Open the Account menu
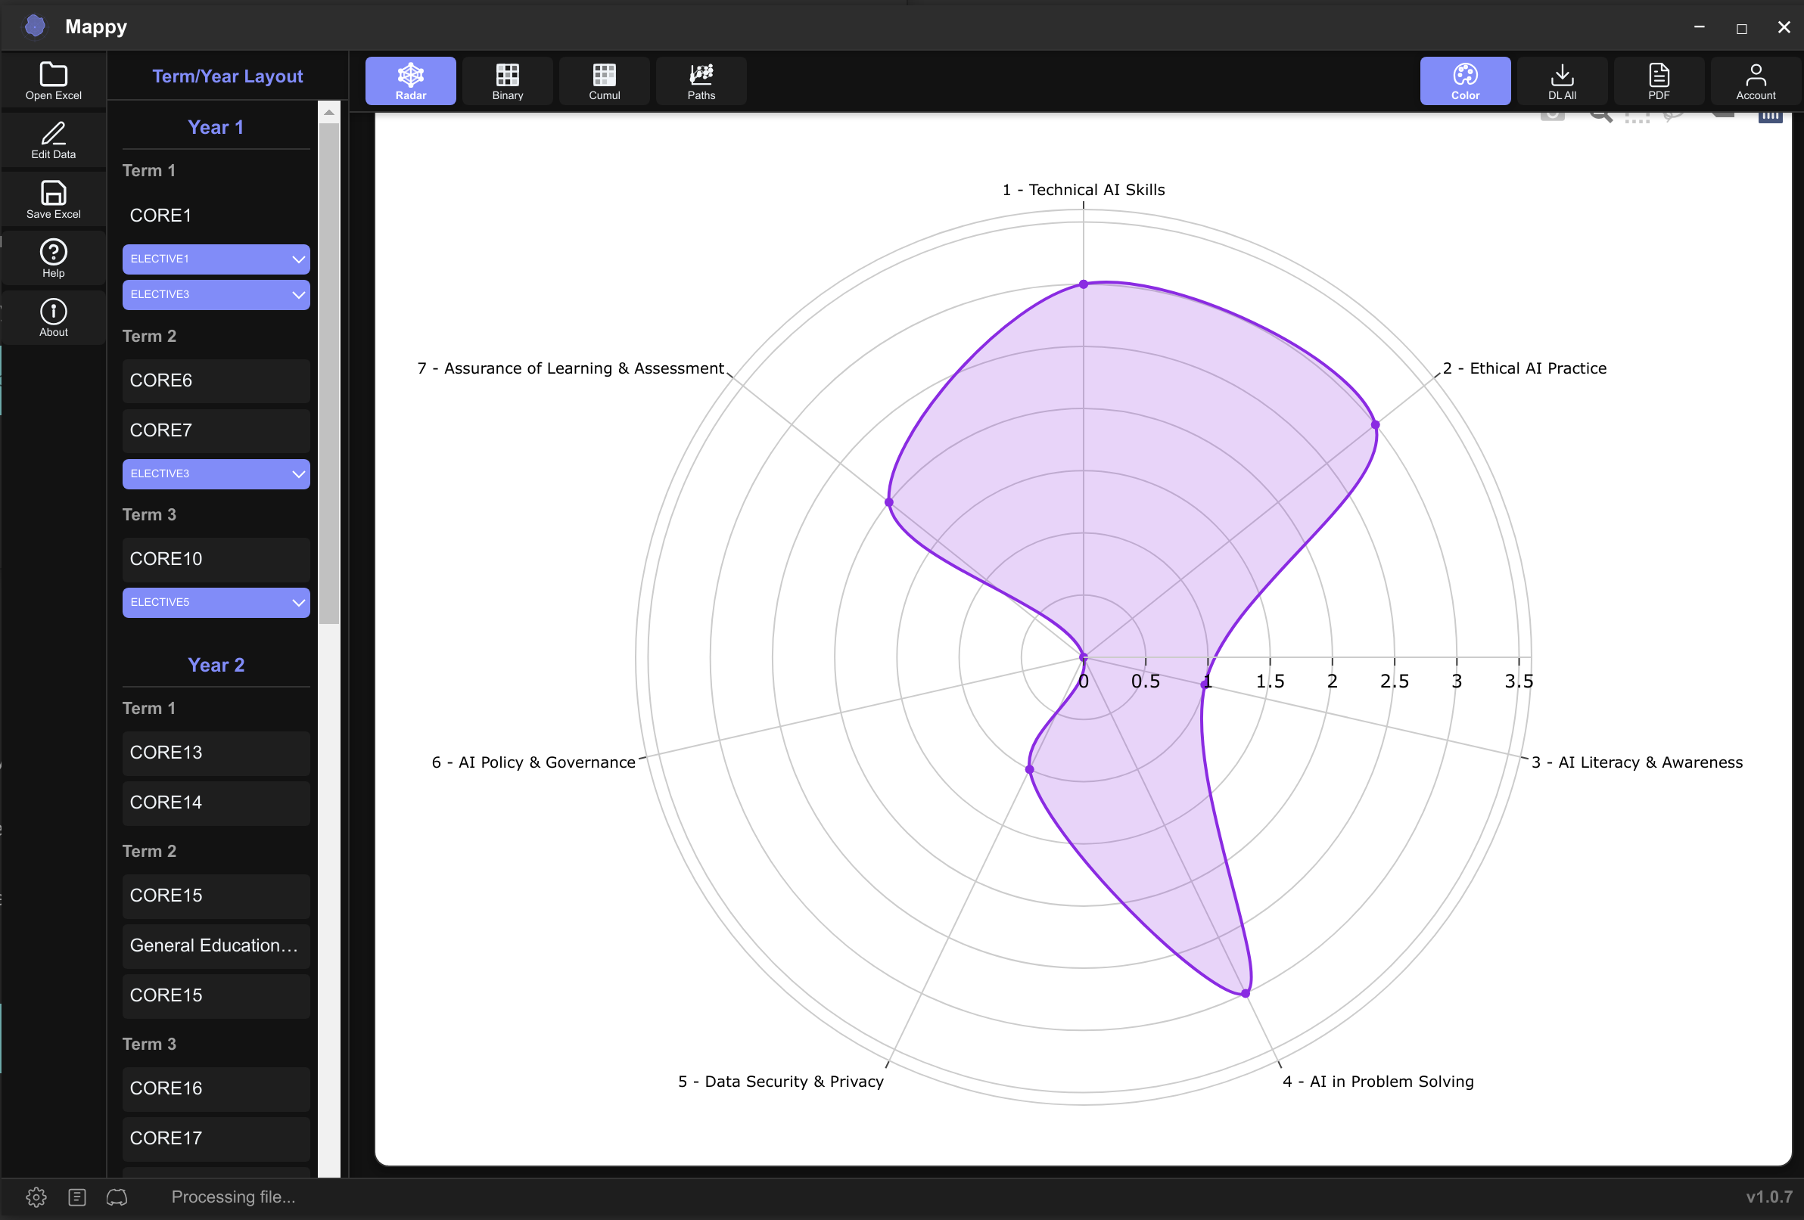This screenshot has width=1804, height=1220. point(1755,81)
